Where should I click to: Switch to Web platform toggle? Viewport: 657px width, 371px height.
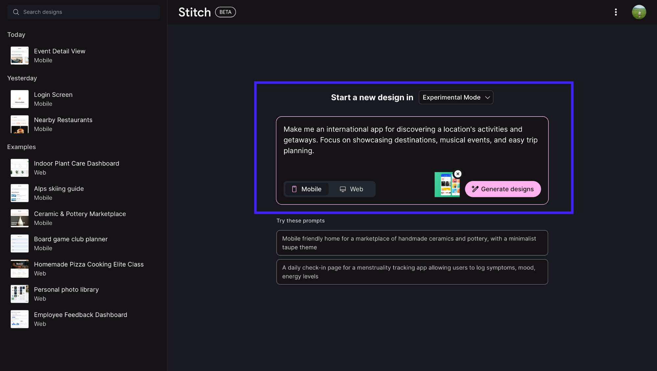[351, 189]
